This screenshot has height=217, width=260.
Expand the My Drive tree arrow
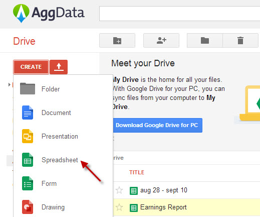click(x=9, y=85)
